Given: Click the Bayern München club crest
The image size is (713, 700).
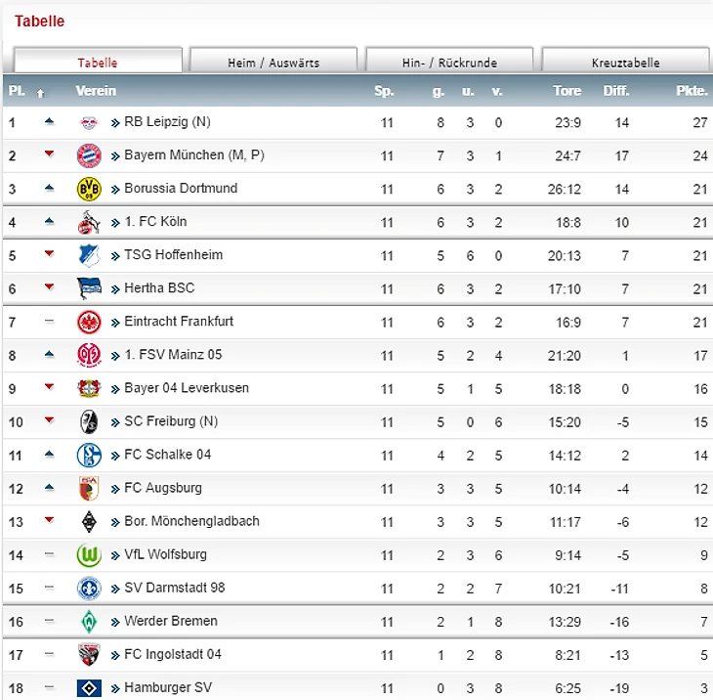Looking at the screenshot, I should (89, 155).
